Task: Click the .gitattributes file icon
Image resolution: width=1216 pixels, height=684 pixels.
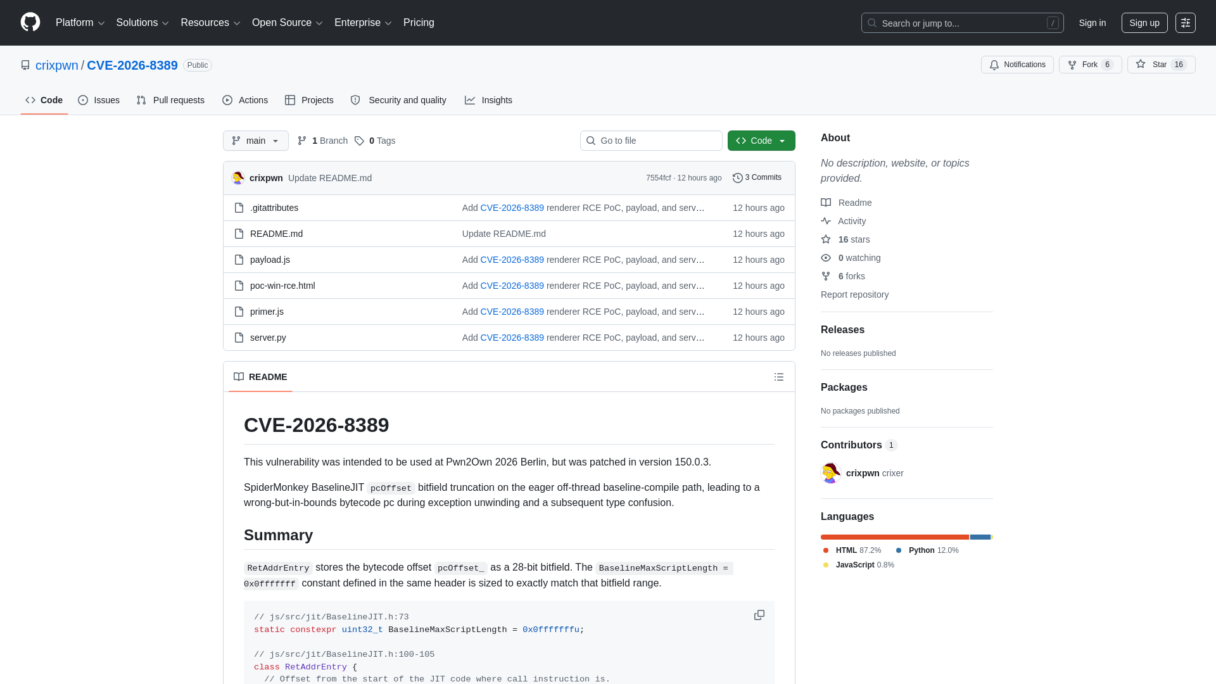Action: [239, 208]
